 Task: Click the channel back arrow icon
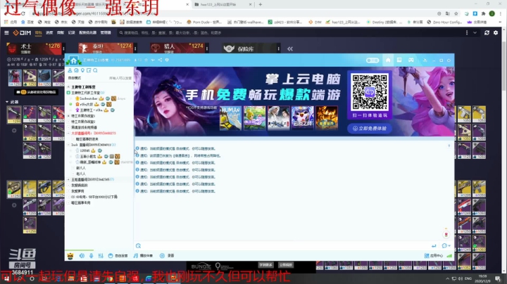pos(153,60)
